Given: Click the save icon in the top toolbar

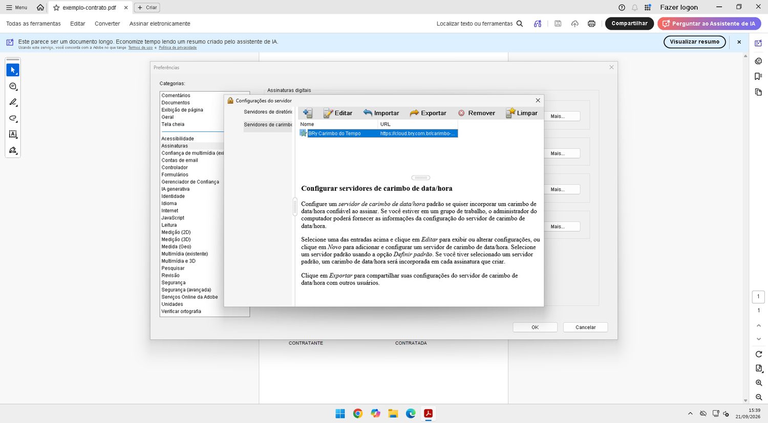Looking at the screenshot, I should coord(558,24).
